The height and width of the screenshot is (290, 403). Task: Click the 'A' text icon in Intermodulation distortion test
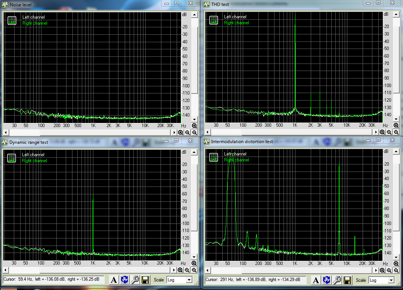click(x=316, y=280)
